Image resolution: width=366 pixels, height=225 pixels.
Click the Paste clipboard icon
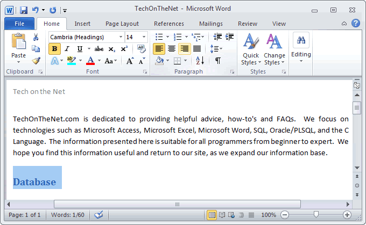[x=18, y=42]
